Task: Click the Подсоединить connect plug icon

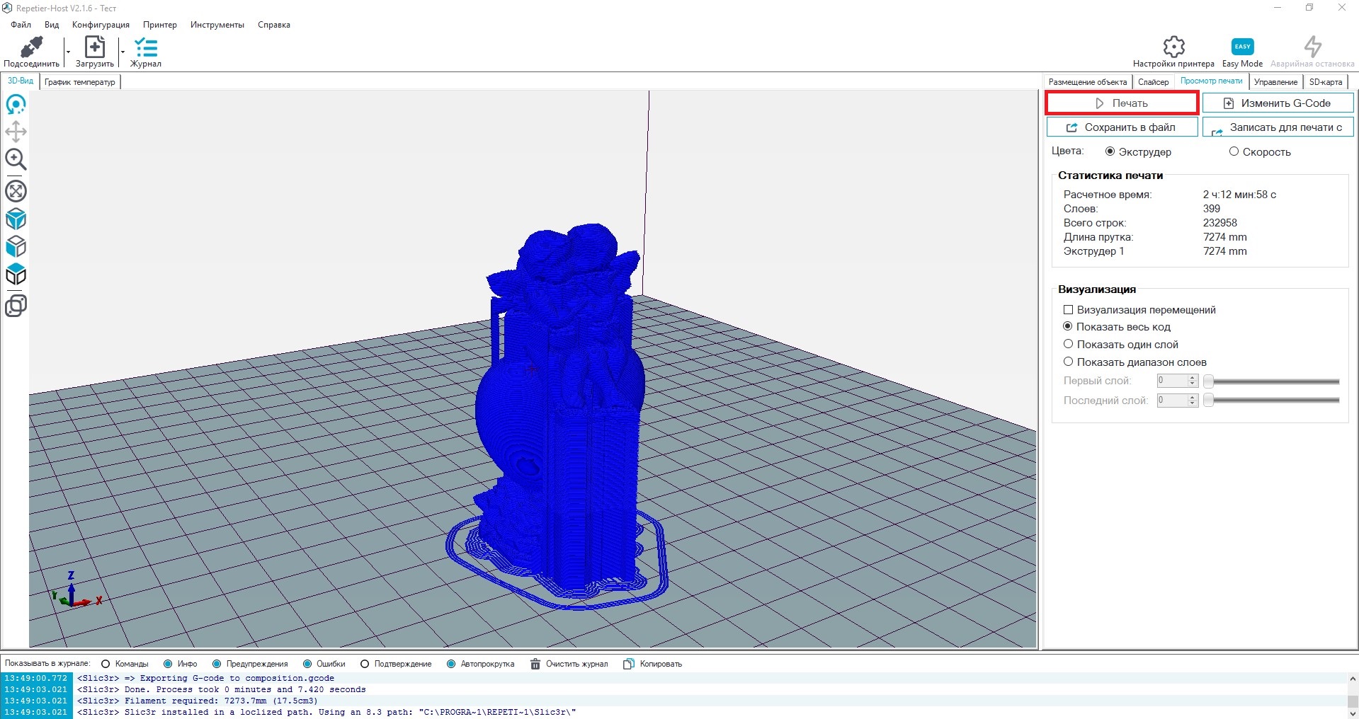Action: [x=31, y=47]
